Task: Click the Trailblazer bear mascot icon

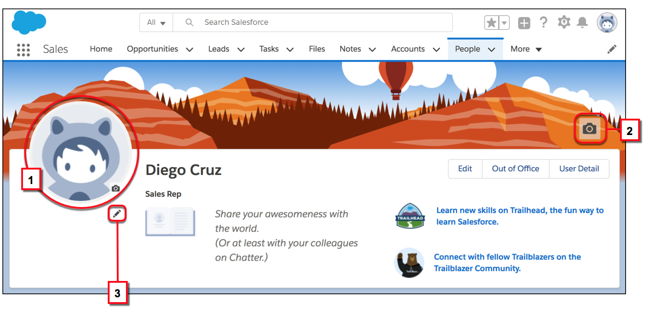Action: (409, 263)
